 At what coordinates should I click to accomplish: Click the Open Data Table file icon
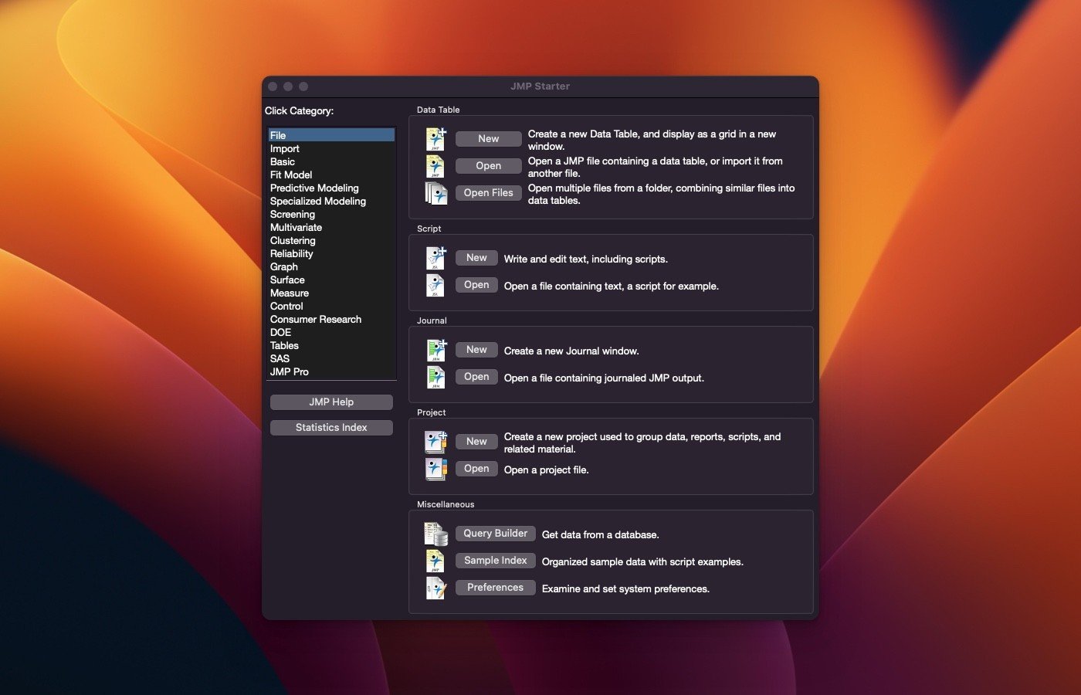435,166
